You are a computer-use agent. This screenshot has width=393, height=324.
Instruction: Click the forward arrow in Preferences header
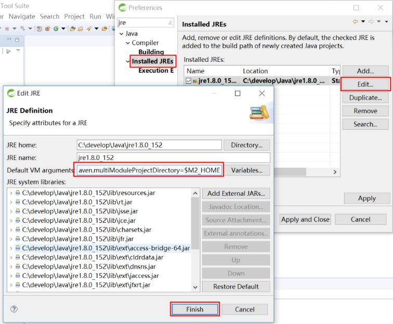tap(371, 21)
